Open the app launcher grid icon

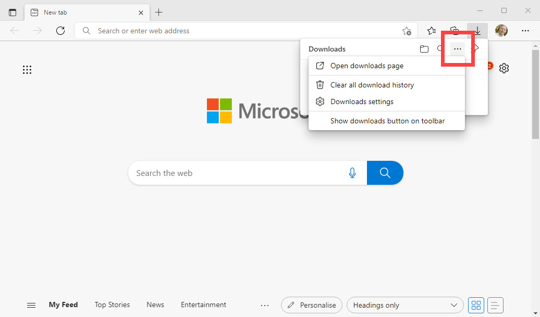coord(27,70)
